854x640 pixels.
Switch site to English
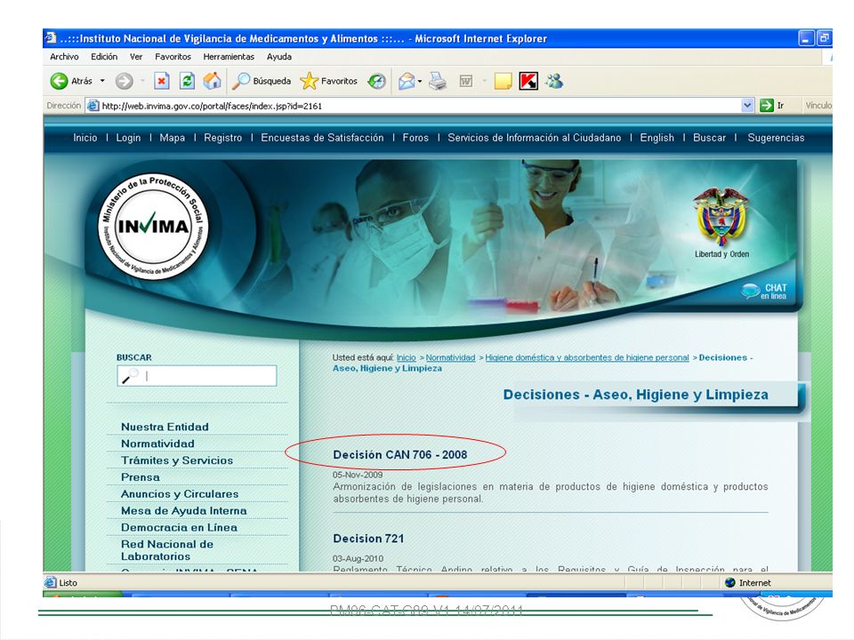[x=657, y=138]
